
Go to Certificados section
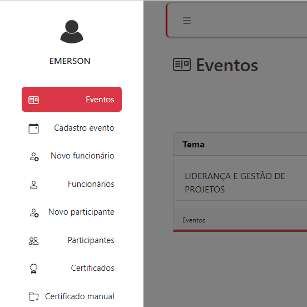click(72, 268)
